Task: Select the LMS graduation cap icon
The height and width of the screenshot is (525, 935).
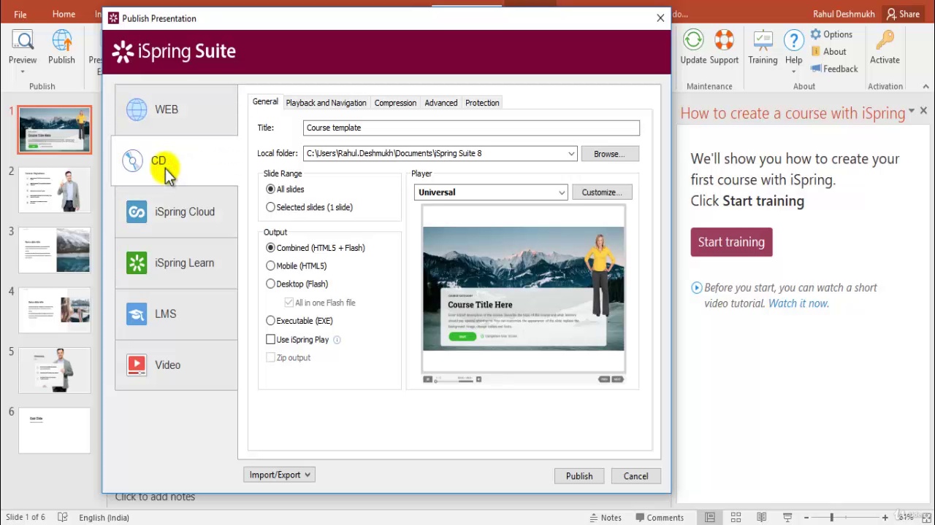Action: pyautogui.click(x=137, y=314)
